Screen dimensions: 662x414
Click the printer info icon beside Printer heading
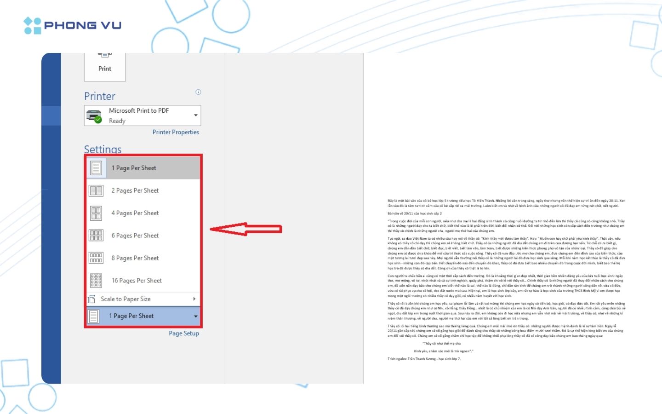pyautogui.click(x=198, y=92)
